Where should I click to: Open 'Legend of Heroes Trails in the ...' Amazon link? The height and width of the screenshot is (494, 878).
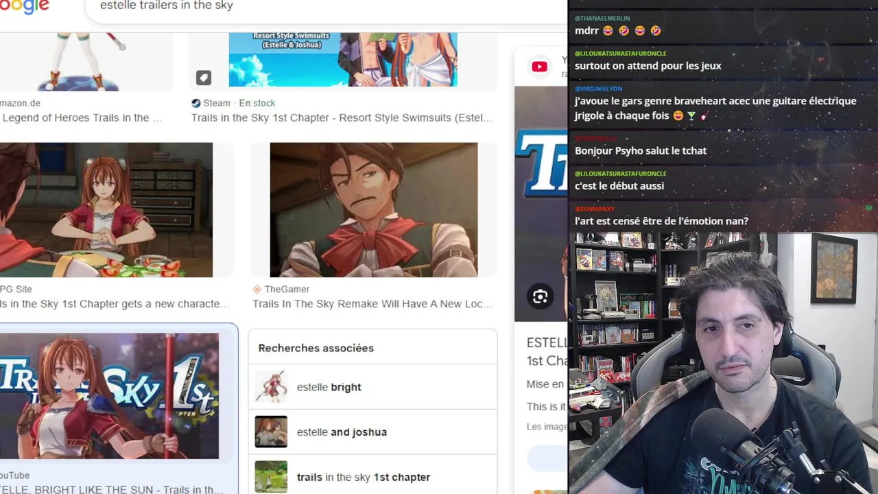click(82, 118)
